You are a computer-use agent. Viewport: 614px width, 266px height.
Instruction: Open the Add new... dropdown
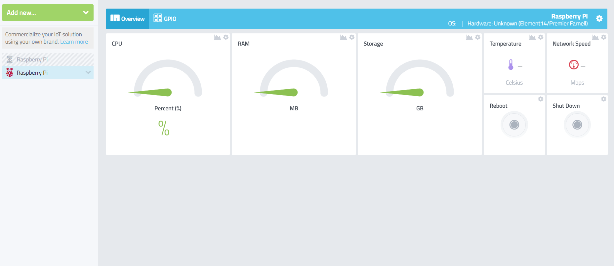click(48, 13)
